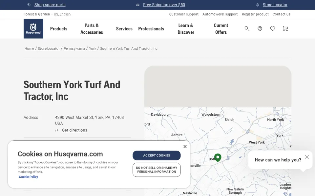Open the store locator pin icon in header
The width and height of the screenshot is (315, 196).
pos(260,29)
